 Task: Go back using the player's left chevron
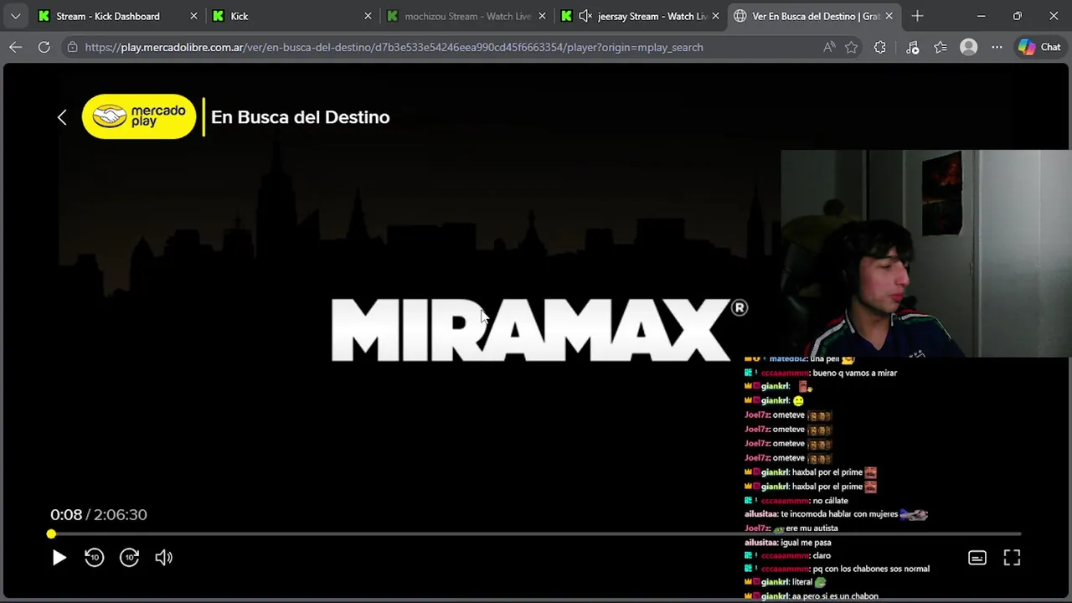[62, 117]
